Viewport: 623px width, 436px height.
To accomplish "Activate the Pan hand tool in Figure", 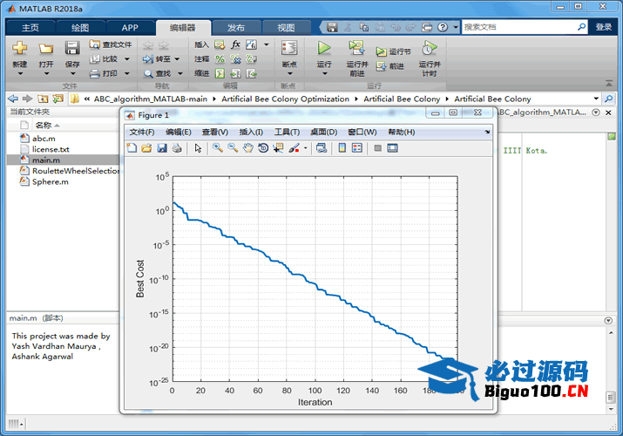I will (247, 148).
